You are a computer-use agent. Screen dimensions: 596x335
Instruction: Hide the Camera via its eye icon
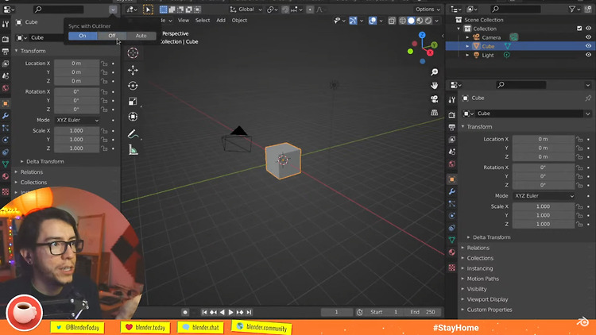(588, 37)
